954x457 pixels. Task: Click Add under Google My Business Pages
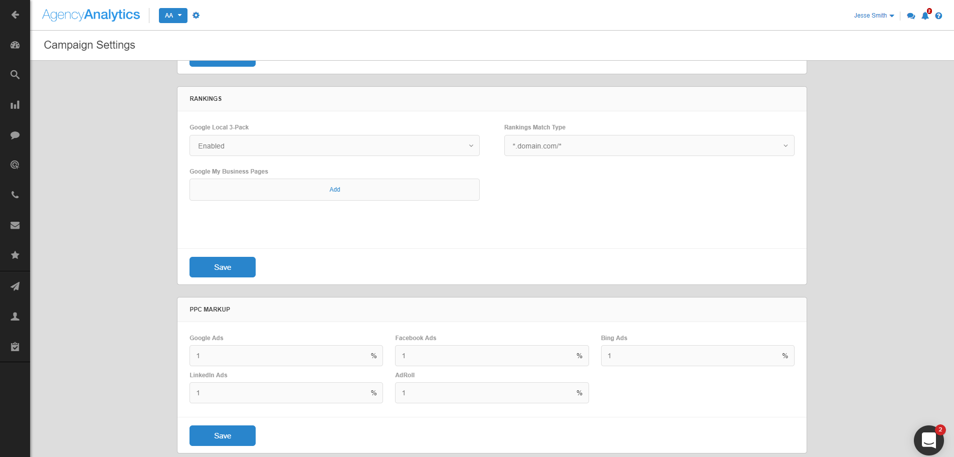(x=334, y=190)
